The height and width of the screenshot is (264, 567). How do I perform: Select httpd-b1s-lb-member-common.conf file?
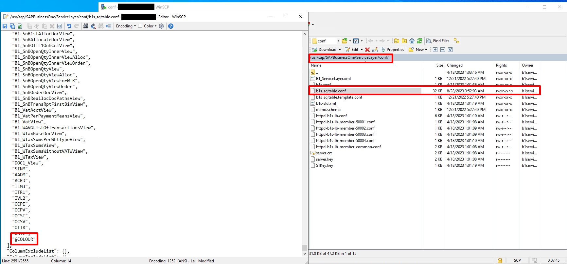click(348, 147)
